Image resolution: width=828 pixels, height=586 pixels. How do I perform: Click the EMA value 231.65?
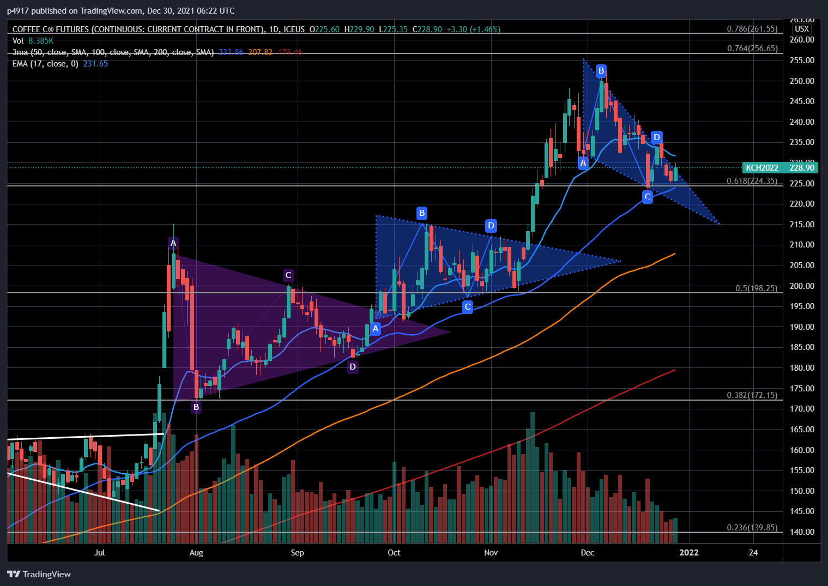click(x=95, y=64)
